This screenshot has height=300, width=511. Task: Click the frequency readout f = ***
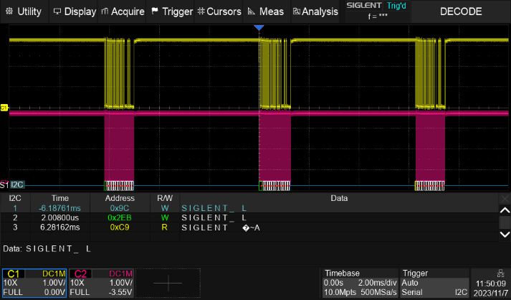(x=378, y=17)
